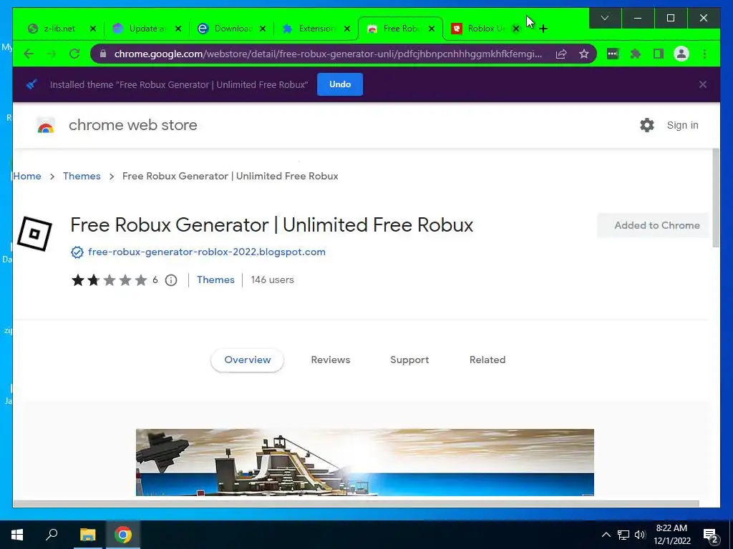Click the verified publisher badge icon
The image size is (733, 549).
click(x=77, y=252)
